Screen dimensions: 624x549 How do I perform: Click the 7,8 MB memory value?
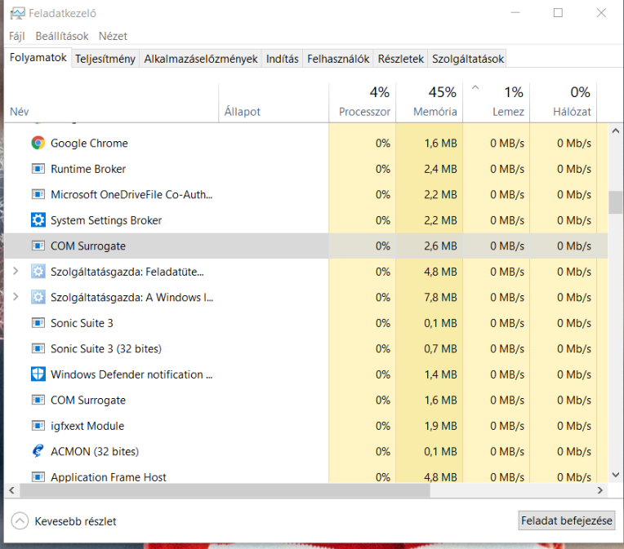coord(440,298)
